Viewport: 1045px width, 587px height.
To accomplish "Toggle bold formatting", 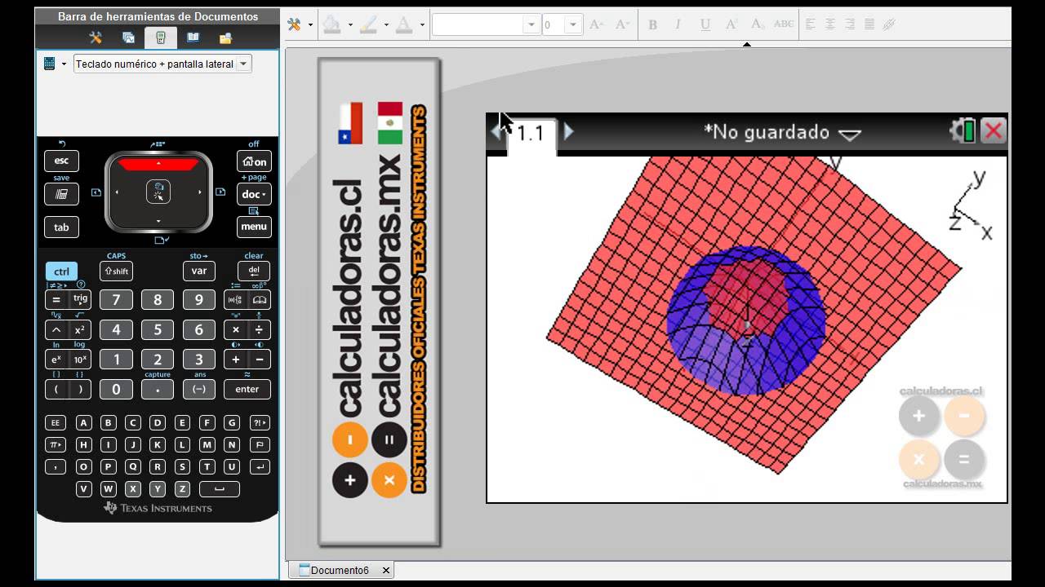I will point(652,24).
